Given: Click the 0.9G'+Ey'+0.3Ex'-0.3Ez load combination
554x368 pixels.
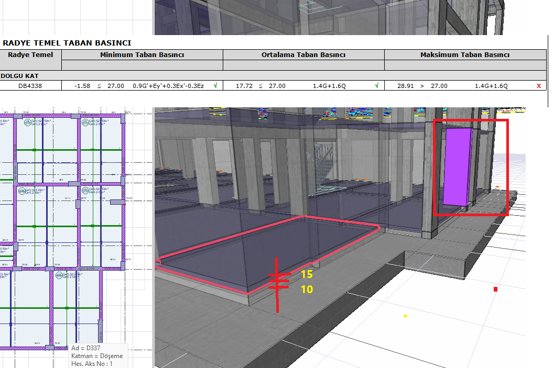Looking at the screenshot, I should point(168,86).
